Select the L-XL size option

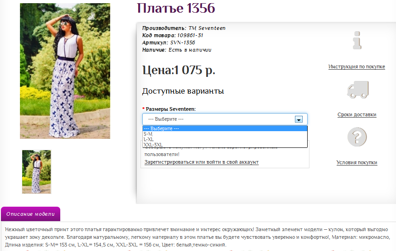[x=225, y=139]
